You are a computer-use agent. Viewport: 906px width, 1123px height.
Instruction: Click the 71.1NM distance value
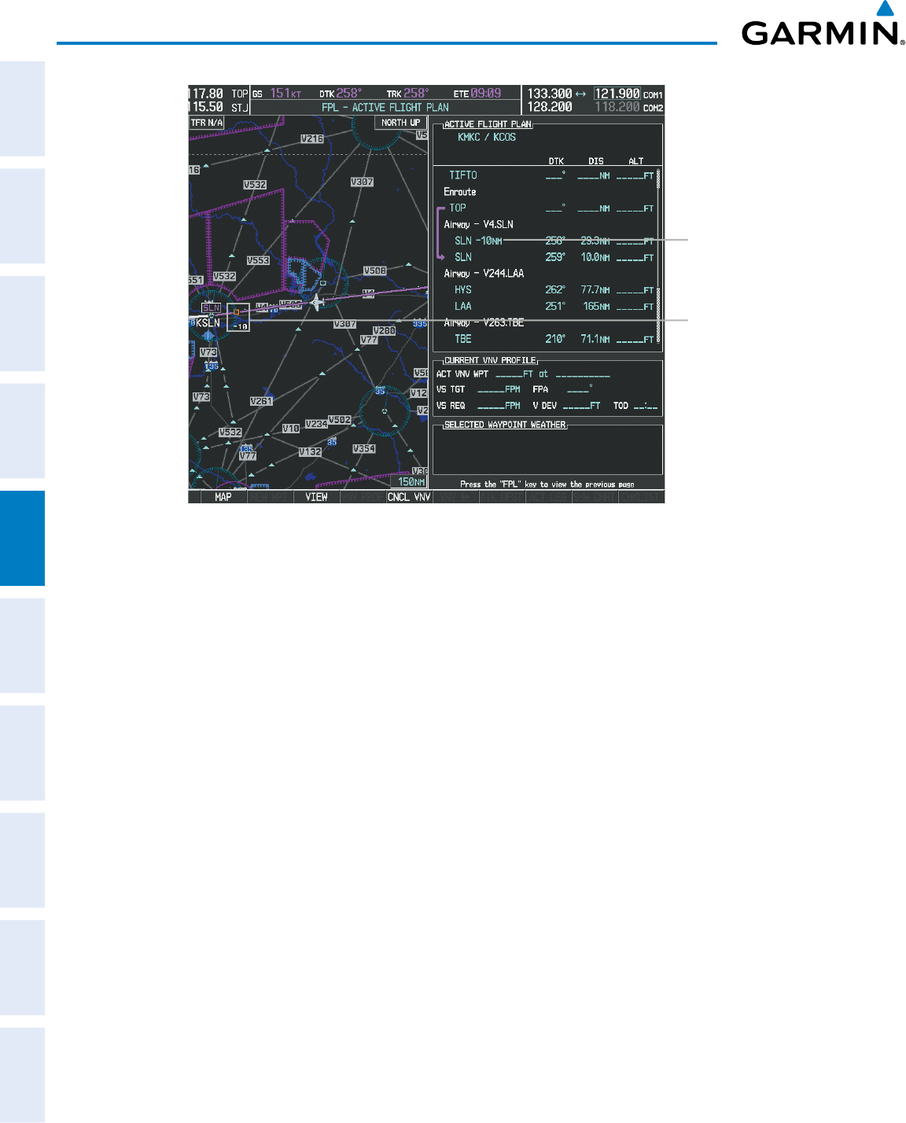[595, 339]
